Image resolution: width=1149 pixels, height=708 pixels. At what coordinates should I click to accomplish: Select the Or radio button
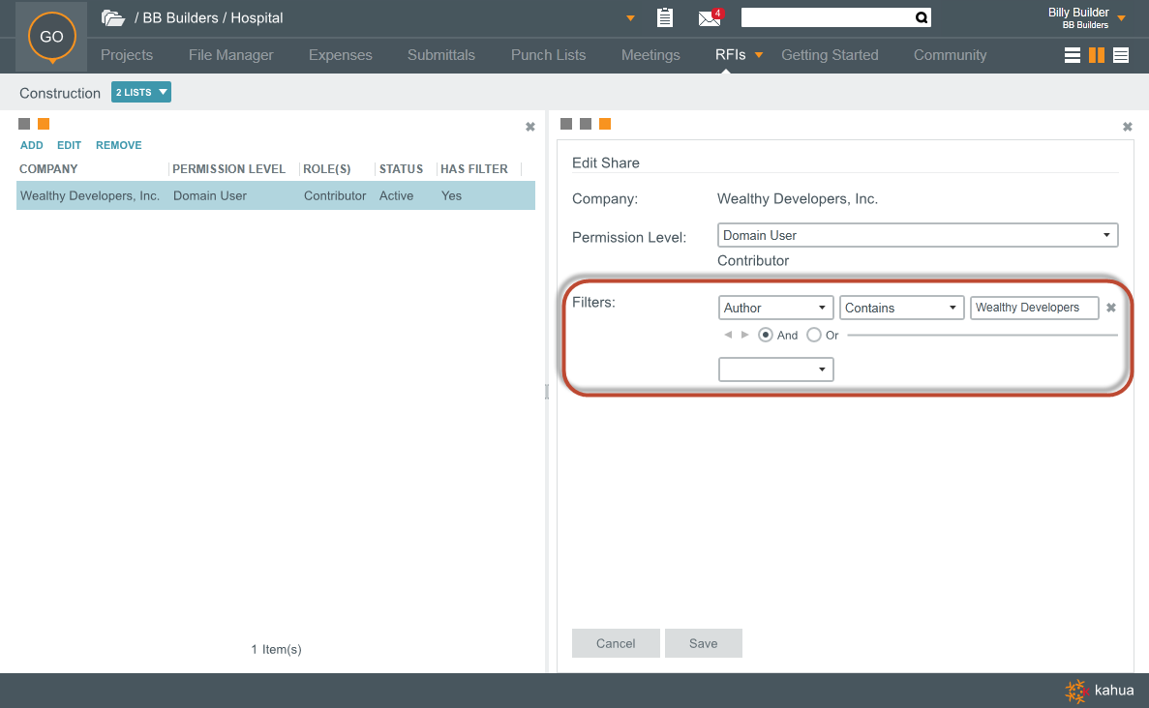pyautogui.click(x=814, y=335)
